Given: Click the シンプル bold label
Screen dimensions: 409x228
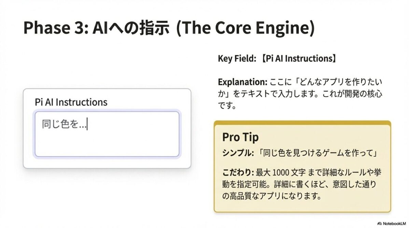Looking at the screenshot, I should point(238,153).
